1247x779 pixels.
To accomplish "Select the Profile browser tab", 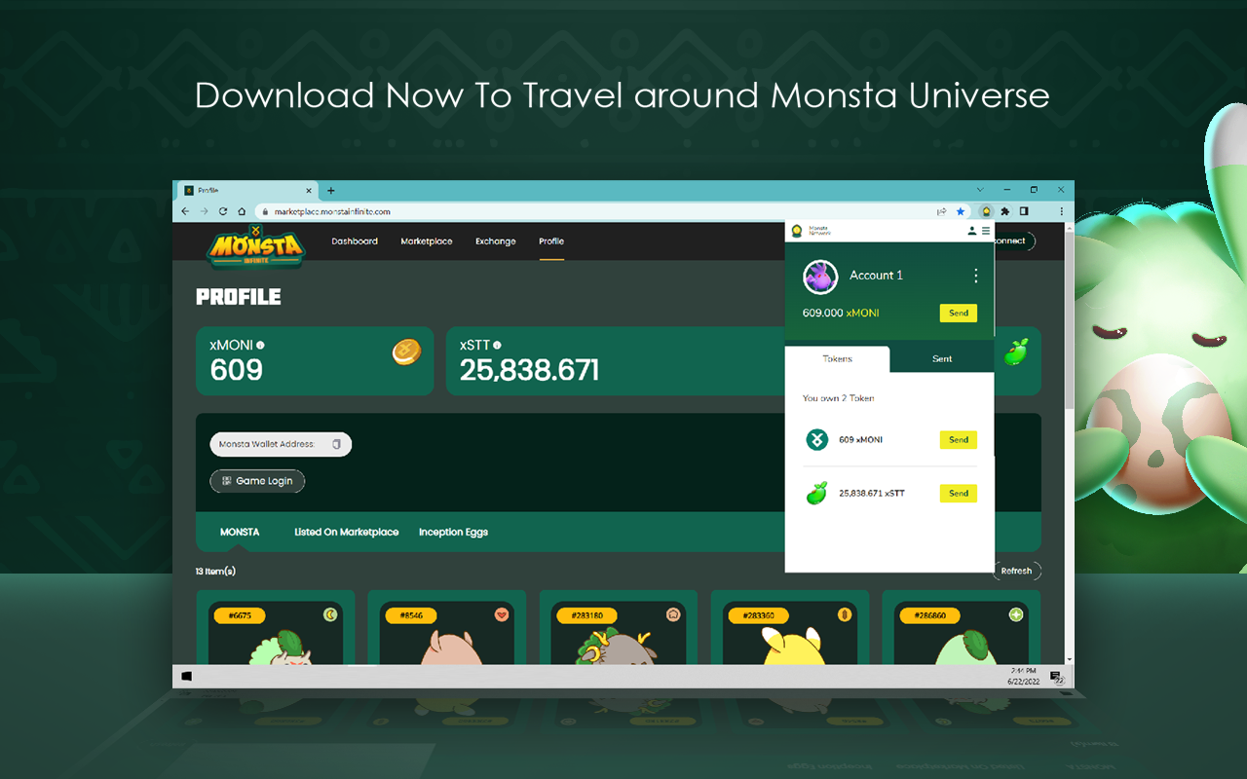I will coord(248,191).
